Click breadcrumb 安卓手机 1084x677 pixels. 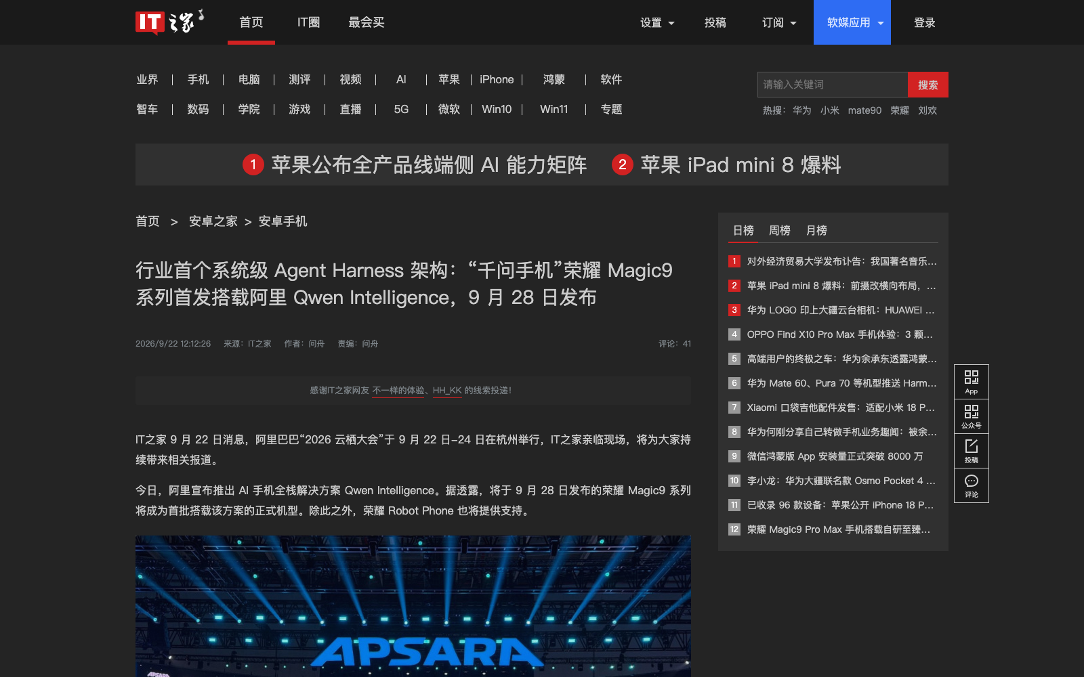pyautogui.click(x=283, y=221)
